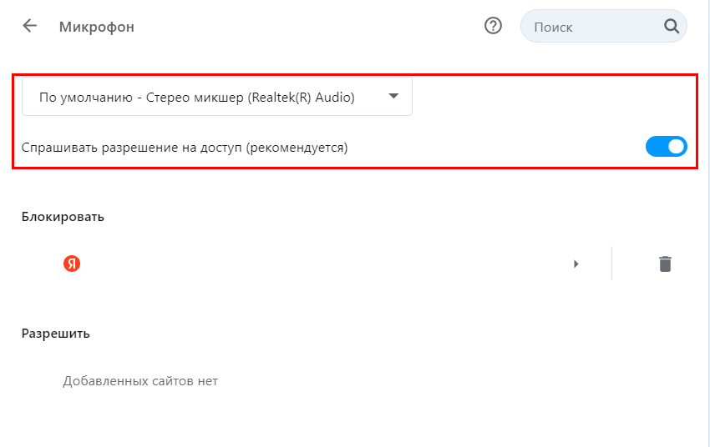Open help via the question mark icon

[493, 26]
